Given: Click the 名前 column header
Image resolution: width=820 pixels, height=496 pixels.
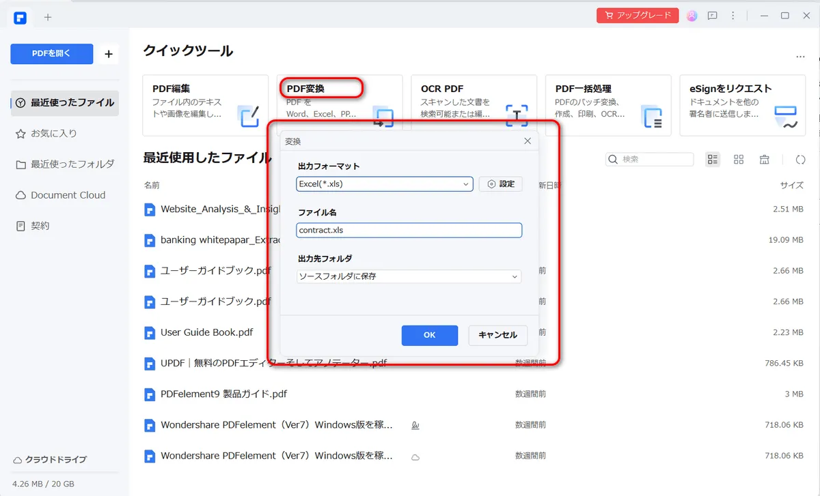Looking at the screenshot, I should click(x=152, y=185).
